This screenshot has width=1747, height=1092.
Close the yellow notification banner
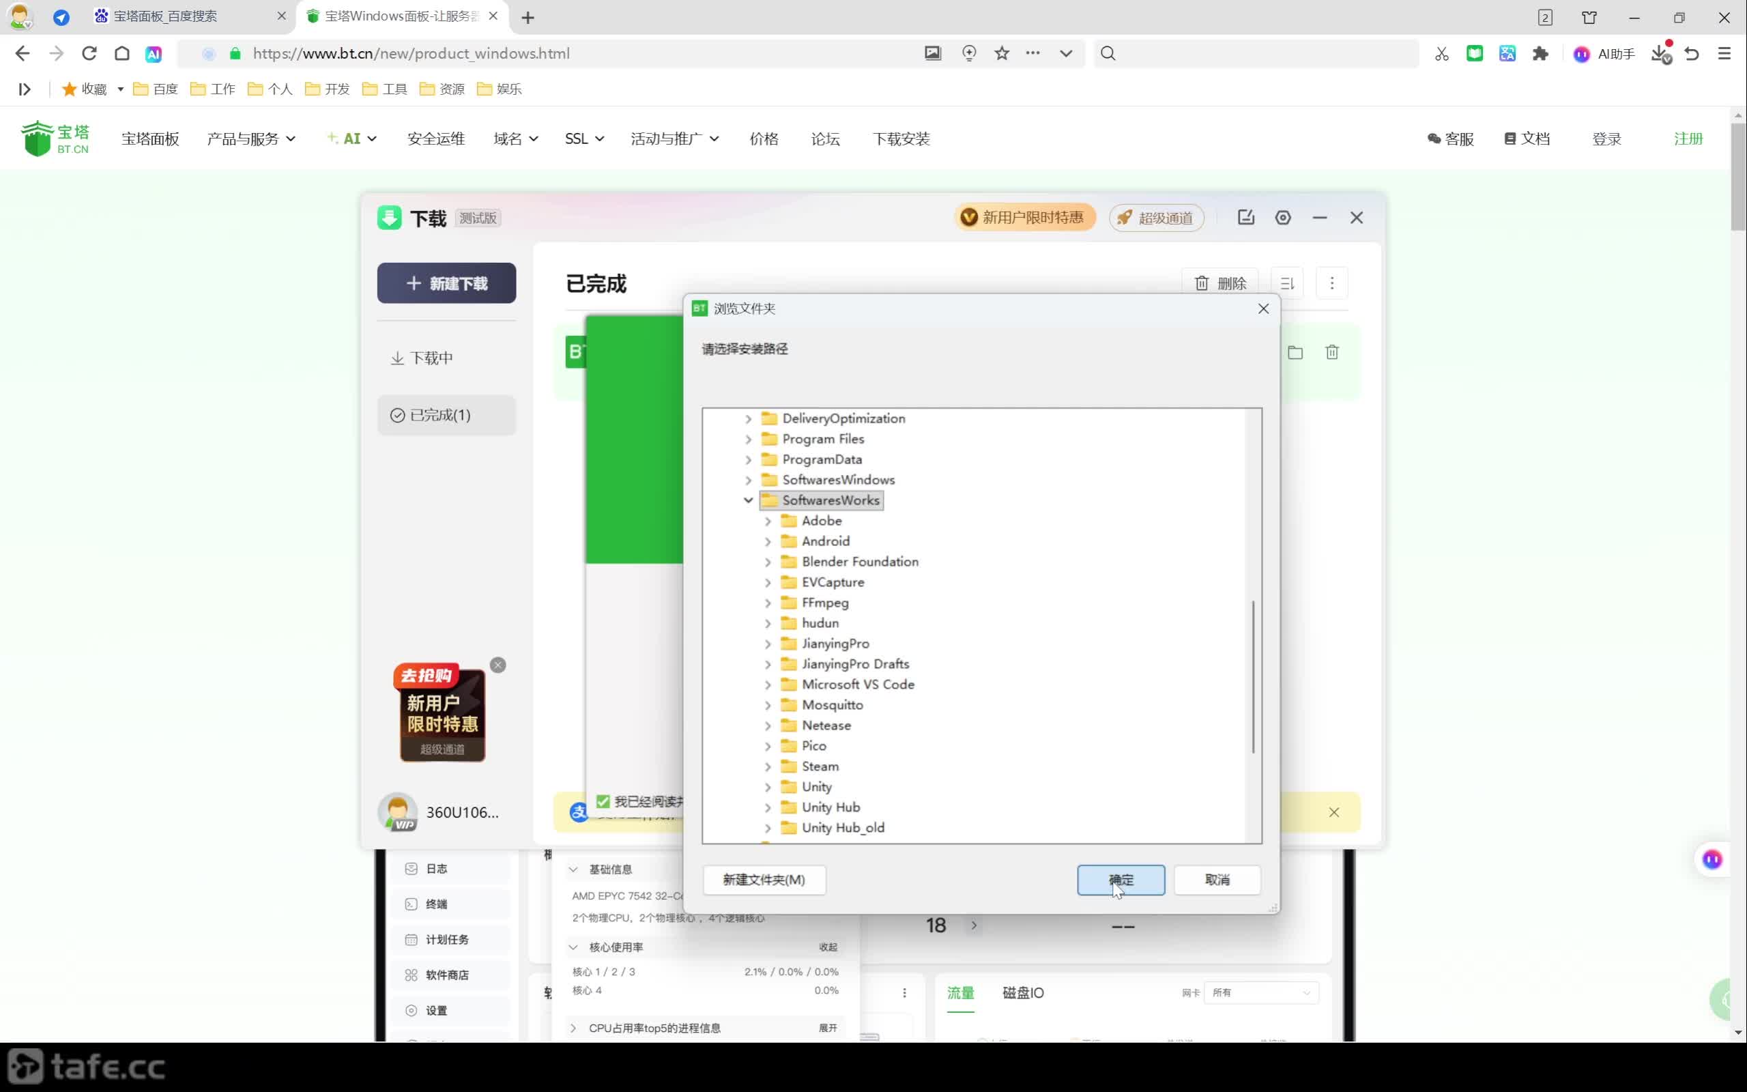pos(1334,812)
